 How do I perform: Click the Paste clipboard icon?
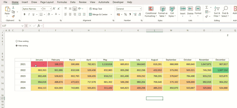pos(7,9)
